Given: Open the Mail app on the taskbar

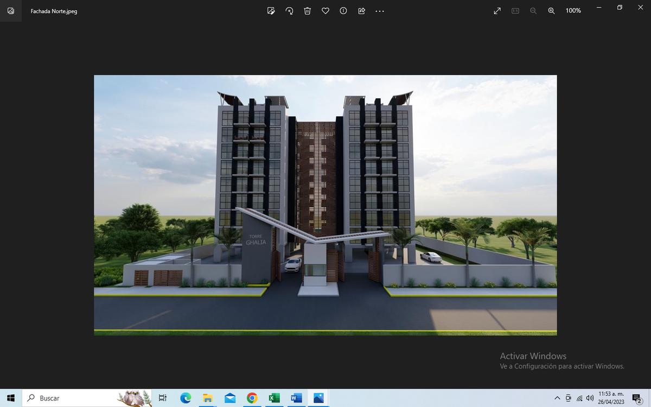Looking at the screenshot, I should pyautogui.click(x=230, y=398).
